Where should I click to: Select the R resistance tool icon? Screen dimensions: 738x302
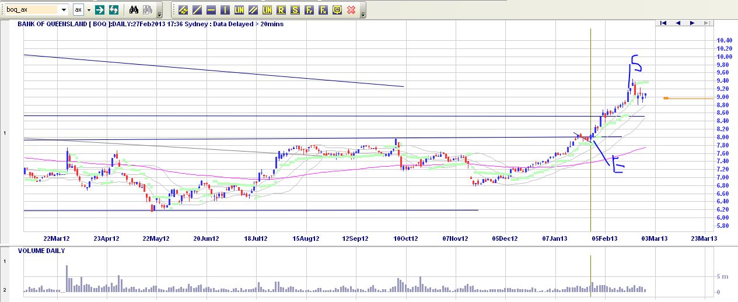pyautogui.click(x=281, y=10)
